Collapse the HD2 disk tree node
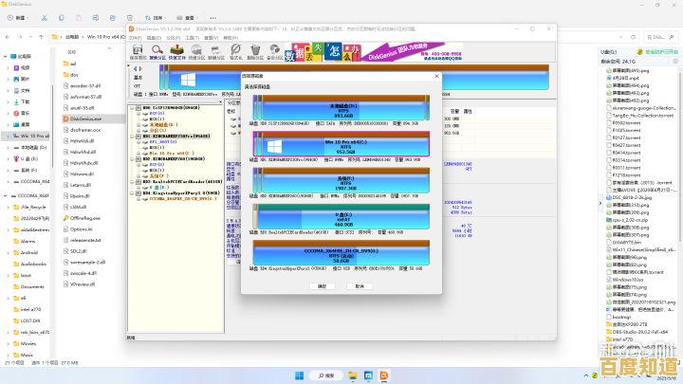Viewport: 683px width, 384px height. click(x=131, y=159)
